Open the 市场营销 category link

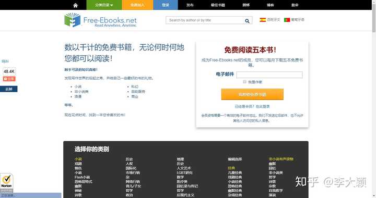133,172
